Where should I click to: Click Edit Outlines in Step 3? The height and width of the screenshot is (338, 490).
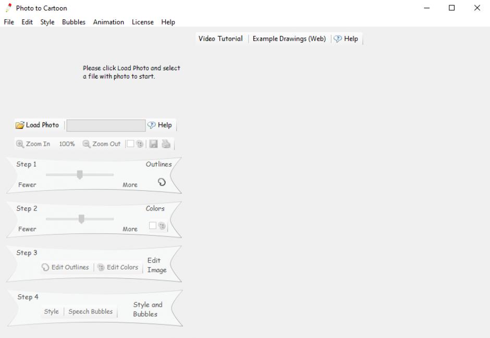(x=65, y=267)
